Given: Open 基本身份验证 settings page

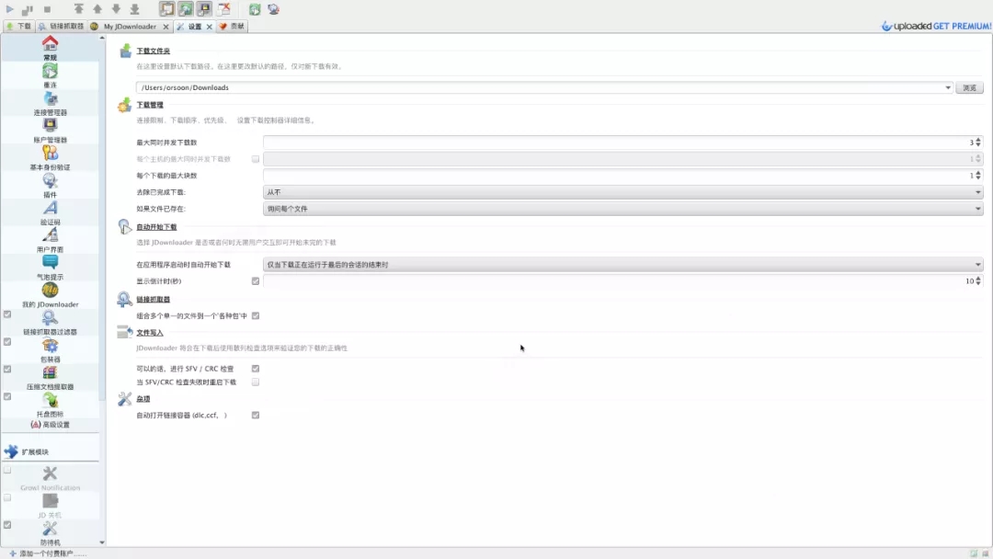Looking at the screenshot, I should pyautogui.click(x=50, y=157).
